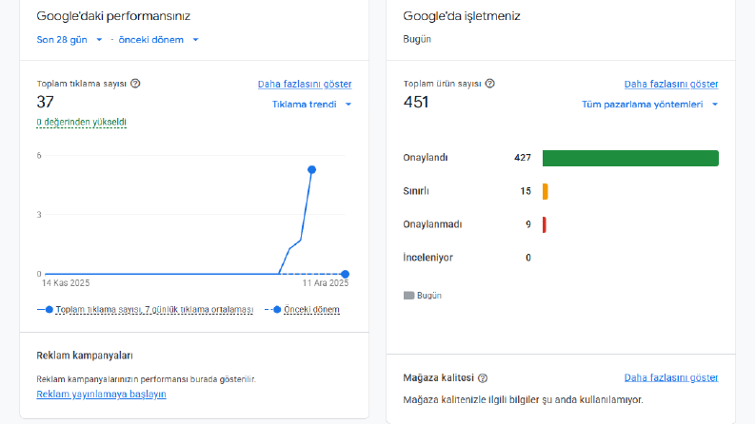
Task: Toggle the Toplam tıklama sayısı legend item
Action: coord(145,310)
